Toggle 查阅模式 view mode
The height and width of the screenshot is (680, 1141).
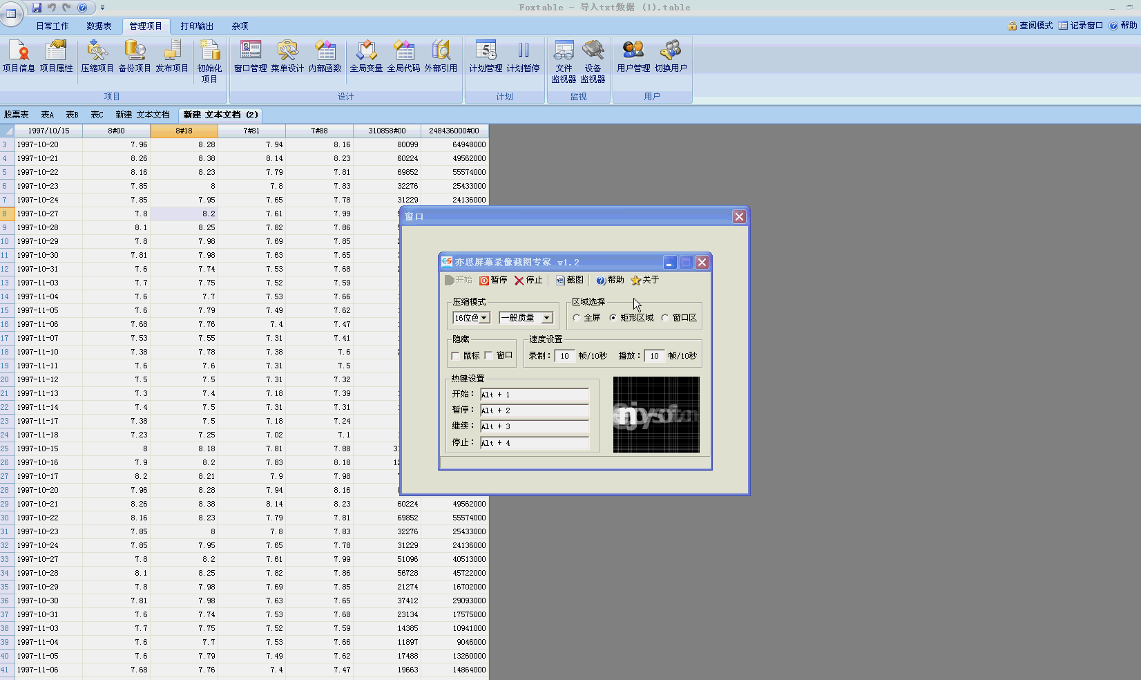click(x=1030, y=26)
